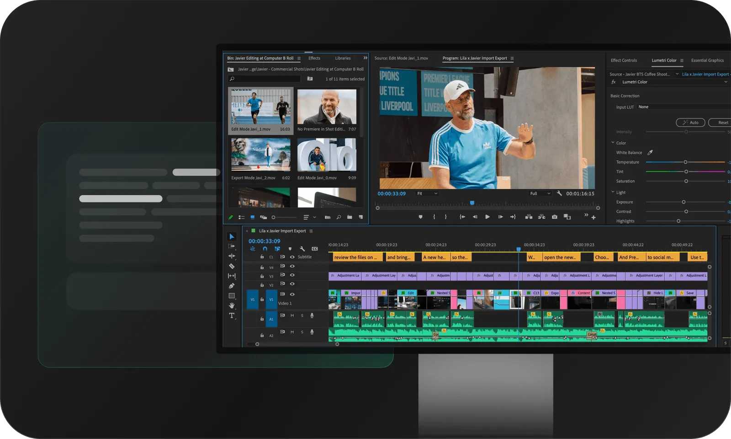Switch the bin to list view

tap(242, 217)
